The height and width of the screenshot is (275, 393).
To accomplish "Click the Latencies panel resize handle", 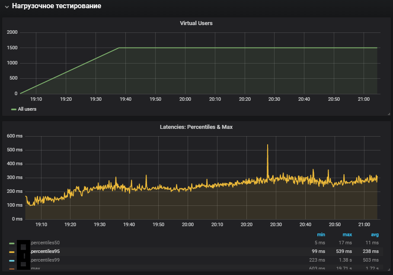I will click(389, 270).
